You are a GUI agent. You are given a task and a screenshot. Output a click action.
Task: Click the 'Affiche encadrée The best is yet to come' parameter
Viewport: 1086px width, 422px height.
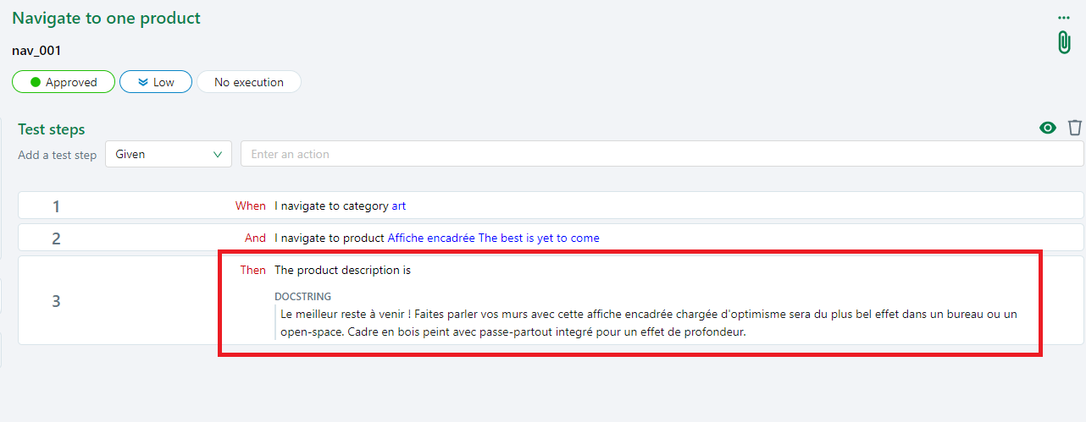click(x=493, y=238)
